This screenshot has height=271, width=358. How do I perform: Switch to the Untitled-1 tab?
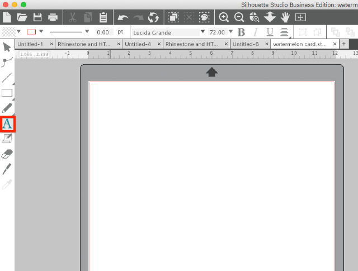coord(30,44)
